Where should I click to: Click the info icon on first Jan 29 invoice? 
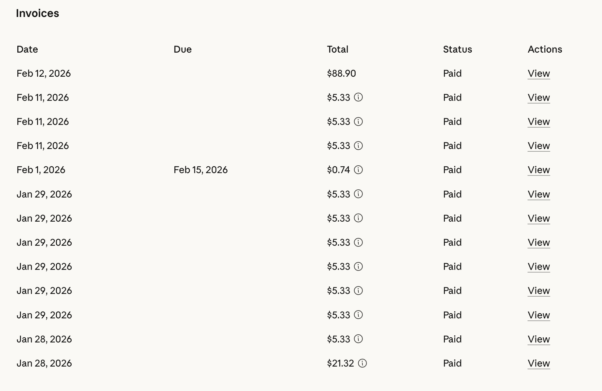(x=358, y=194)
